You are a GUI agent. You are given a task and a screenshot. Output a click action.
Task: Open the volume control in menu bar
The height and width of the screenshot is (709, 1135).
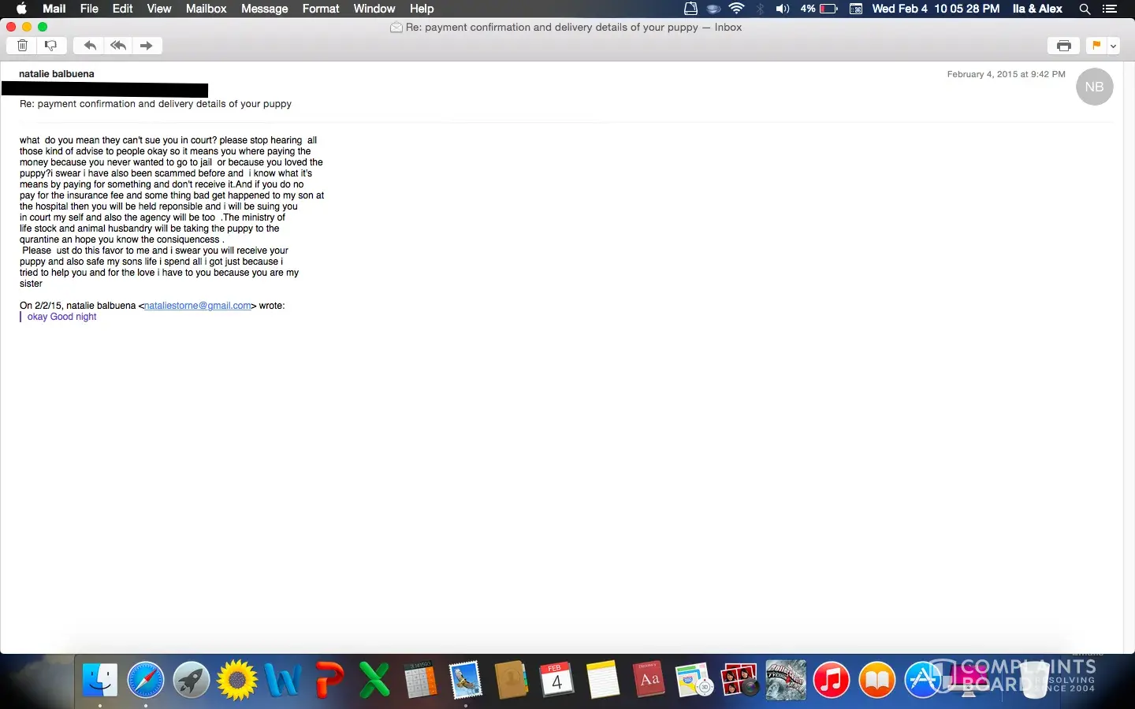tap(782, 9)
